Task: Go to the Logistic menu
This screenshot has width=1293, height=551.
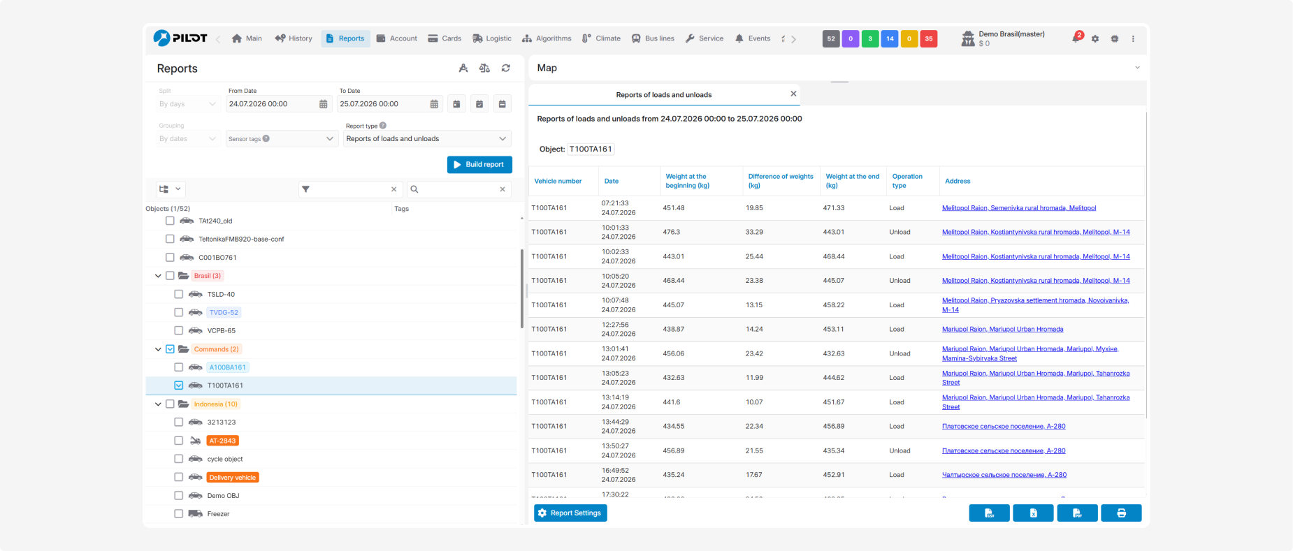Action: tap(492, 38)
